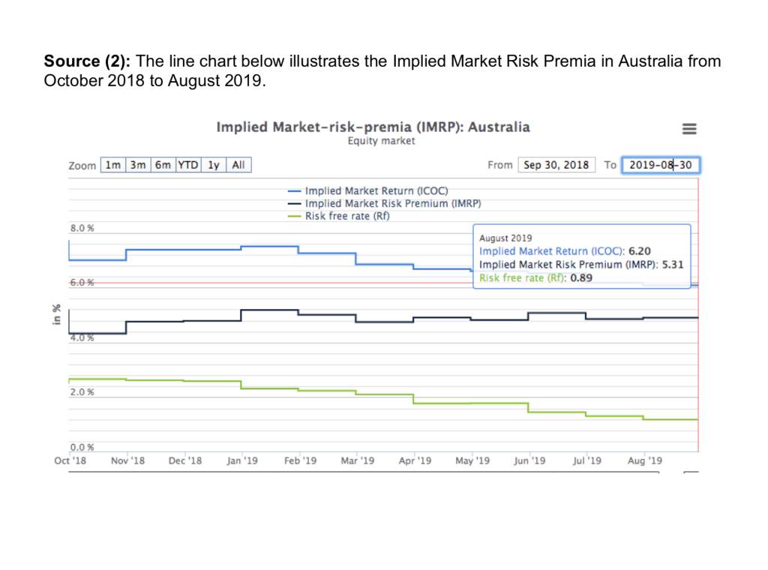The height and width of the screenshot is (570, 768).
Task: Apply the 6m zoom preset
Action: click(x=163, y=164)
